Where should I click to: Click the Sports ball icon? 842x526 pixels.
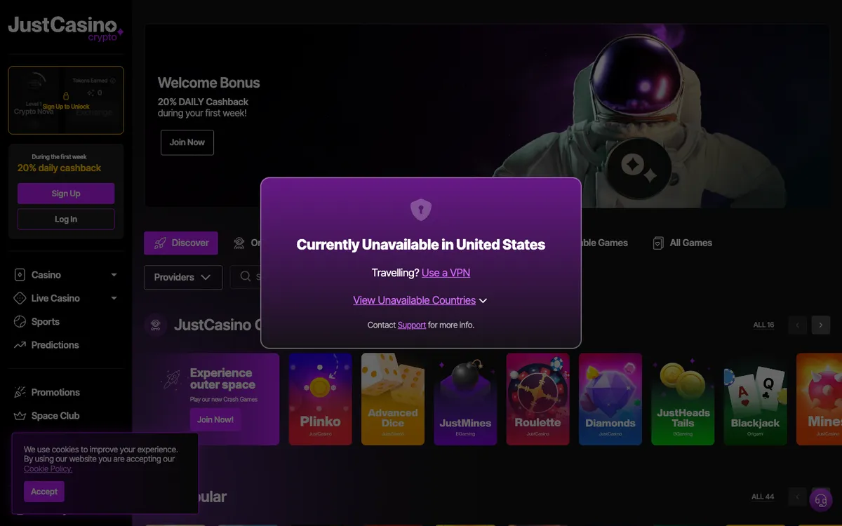(20, 321)
